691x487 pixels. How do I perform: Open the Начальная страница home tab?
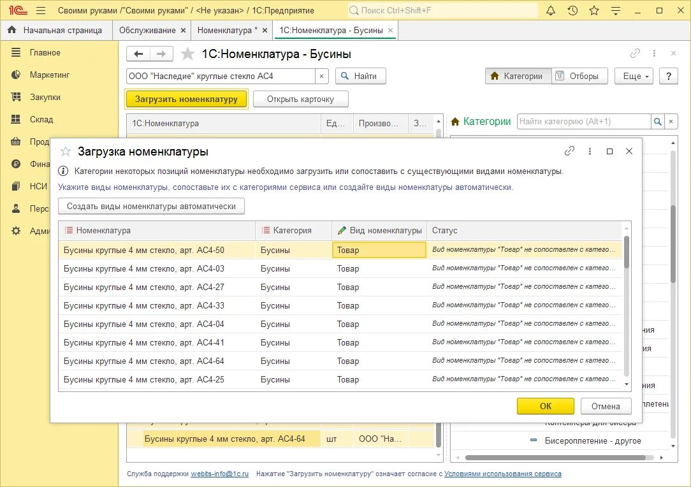tap(55, 30)
